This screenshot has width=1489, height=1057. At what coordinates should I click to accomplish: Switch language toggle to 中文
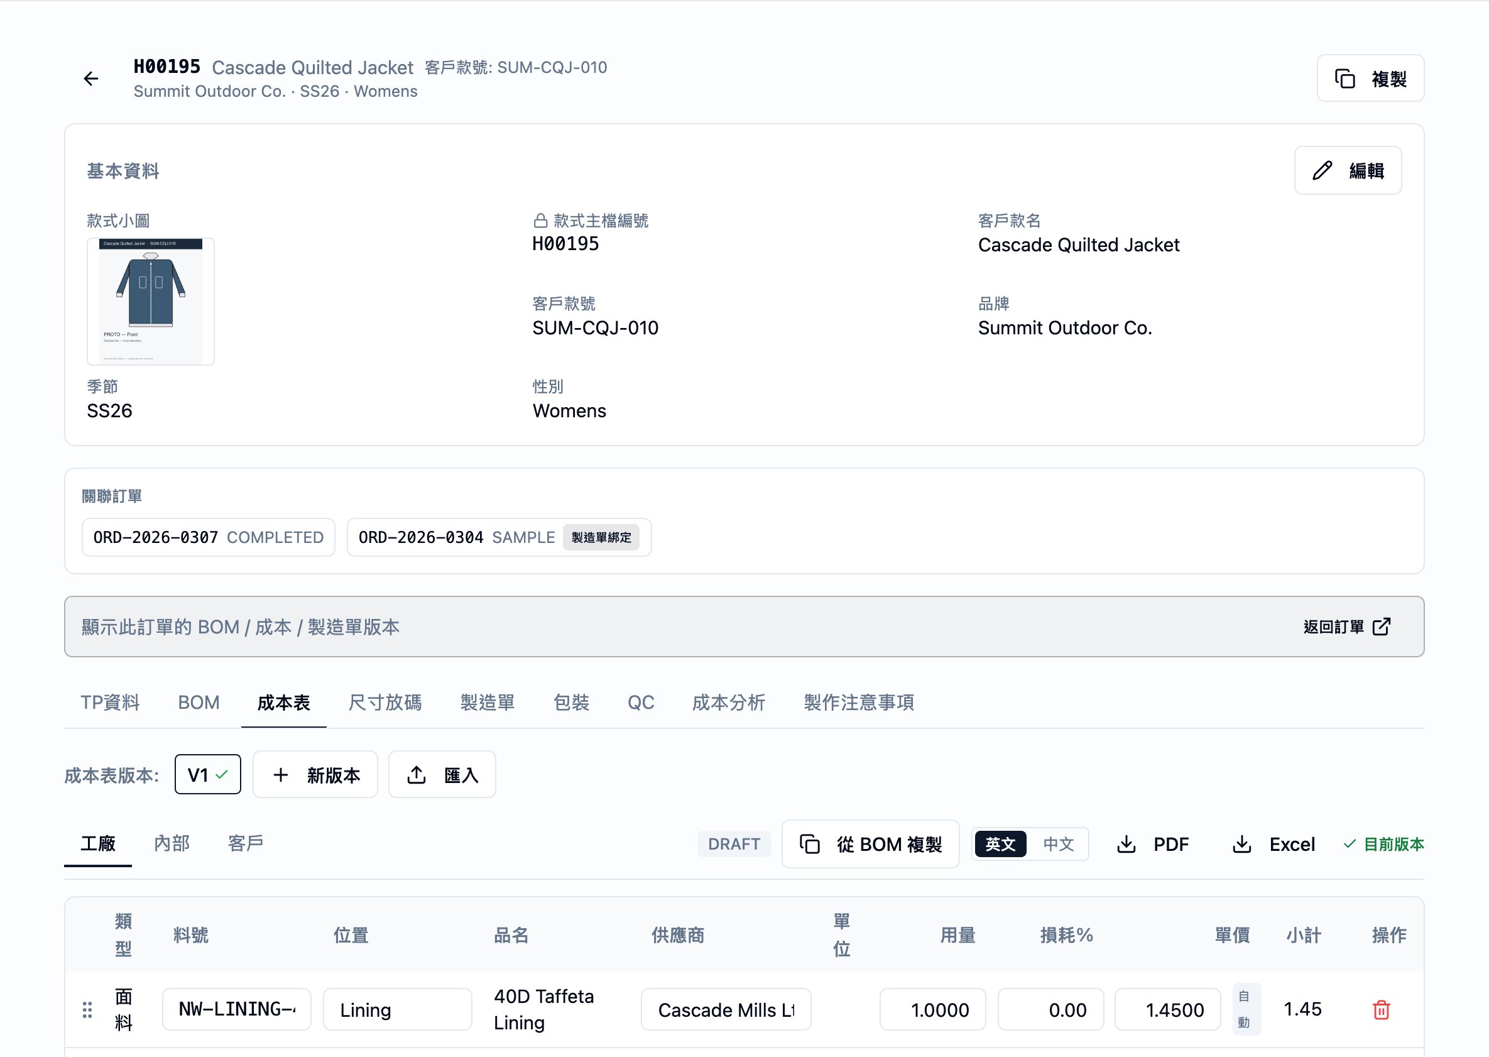(x=1058, y=844)
